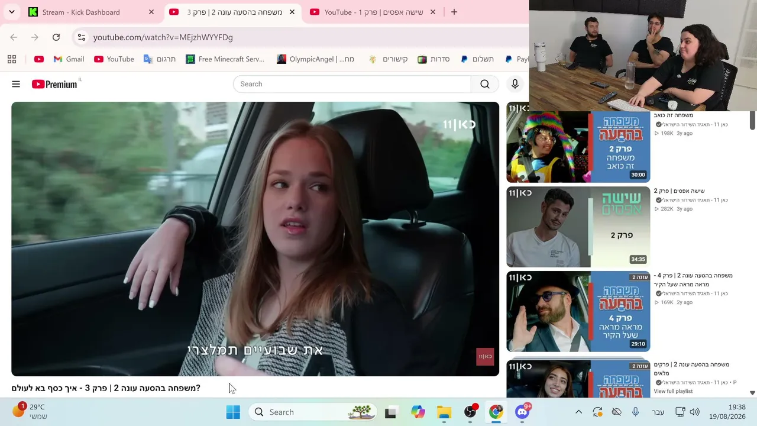The height and width of the screenshot is (426, 757).
Task: Open the crossed-out cloud tray icon
Action: click(617, 412)
